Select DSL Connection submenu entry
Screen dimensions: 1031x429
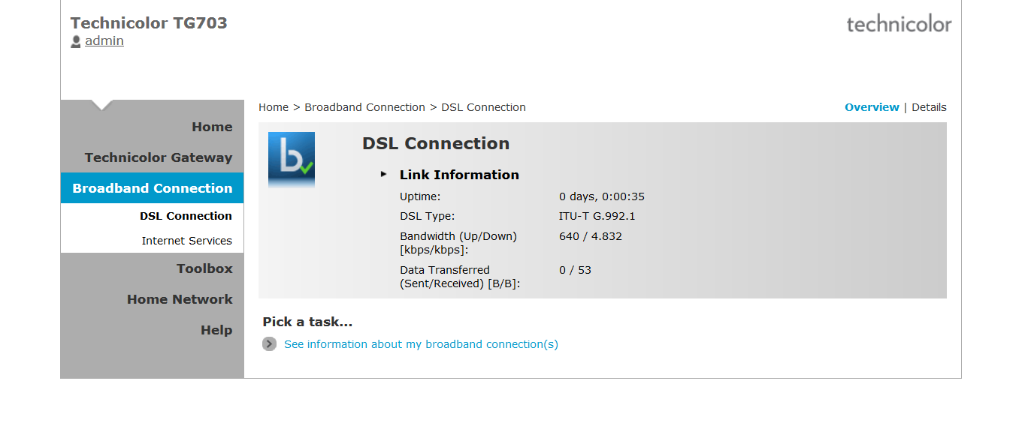(x=186, y=216)
